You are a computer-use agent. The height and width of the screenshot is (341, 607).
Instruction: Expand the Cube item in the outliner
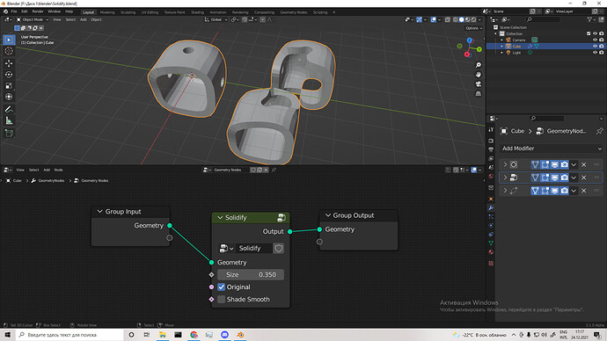(x=502, y=46)
